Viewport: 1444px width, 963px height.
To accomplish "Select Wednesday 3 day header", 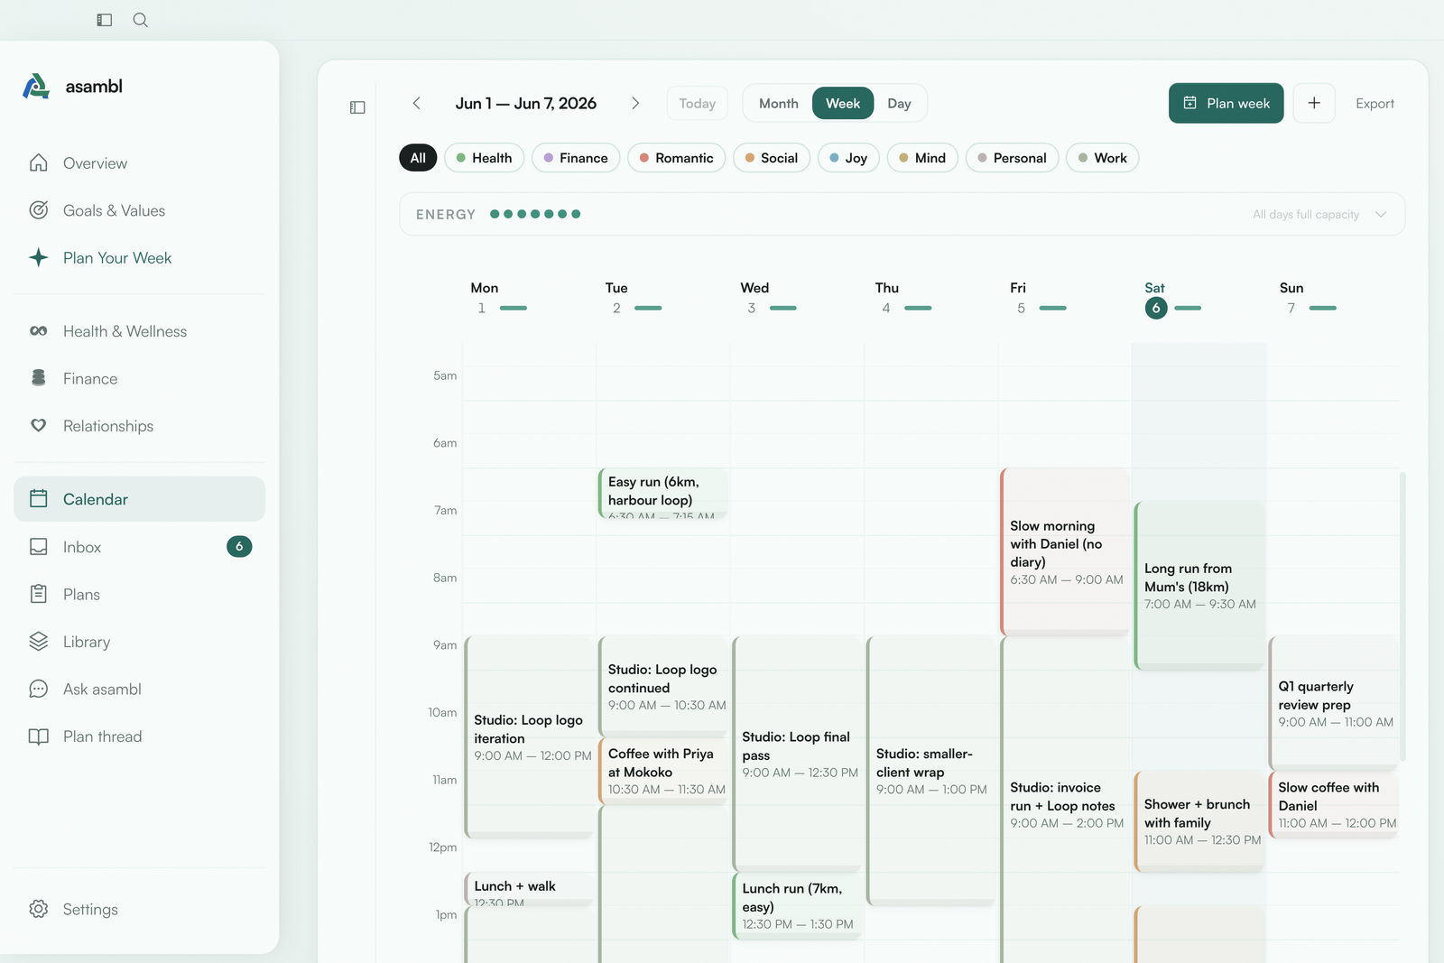I will click(x=768, y=299).
